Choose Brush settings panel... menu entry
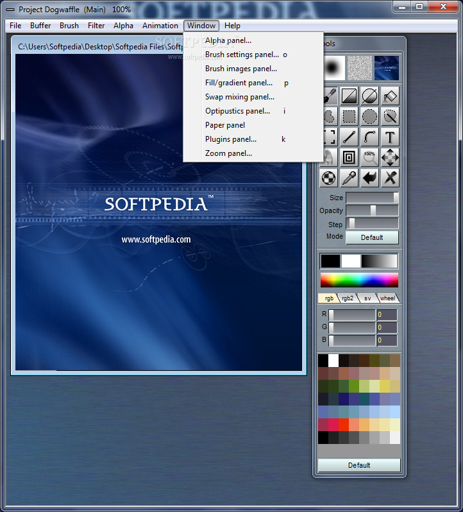463x512 pixels. pos(253,55)
